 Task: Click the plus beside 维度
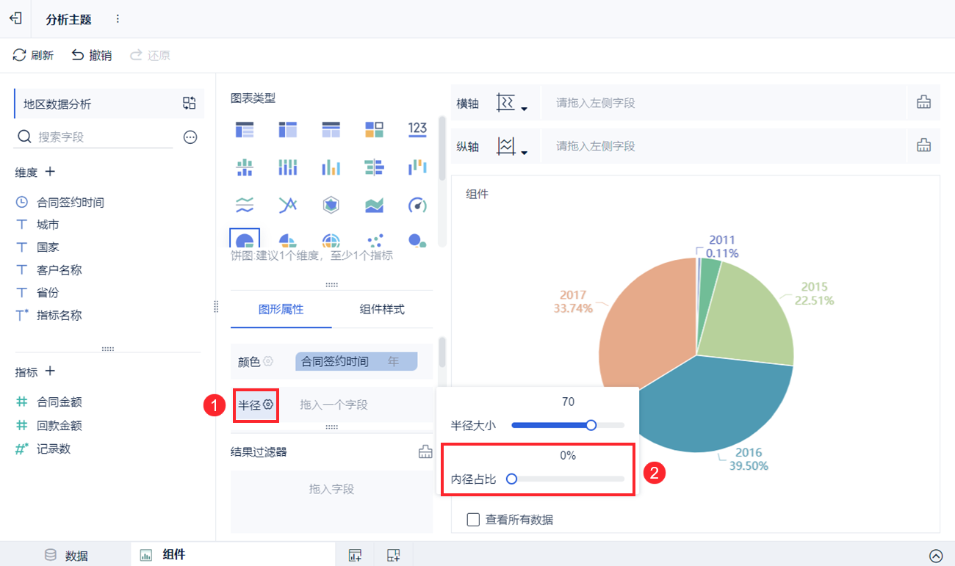tap(50, 172)
